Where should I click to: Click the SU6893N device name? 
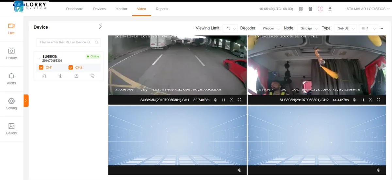(50, 56)
